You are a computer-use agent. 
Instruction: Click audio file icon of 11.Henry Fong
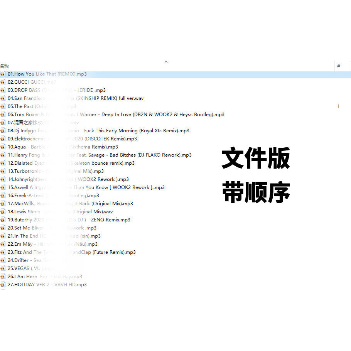tap(3, 155)
